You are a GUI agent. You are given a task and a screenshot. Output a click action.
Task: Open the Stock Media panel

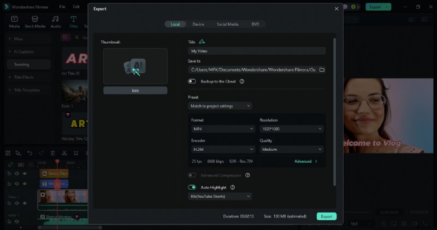click(35, 22)
